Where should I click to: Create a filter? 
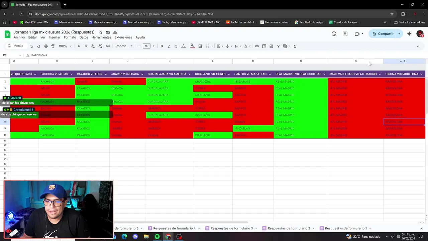pos(278,46)
